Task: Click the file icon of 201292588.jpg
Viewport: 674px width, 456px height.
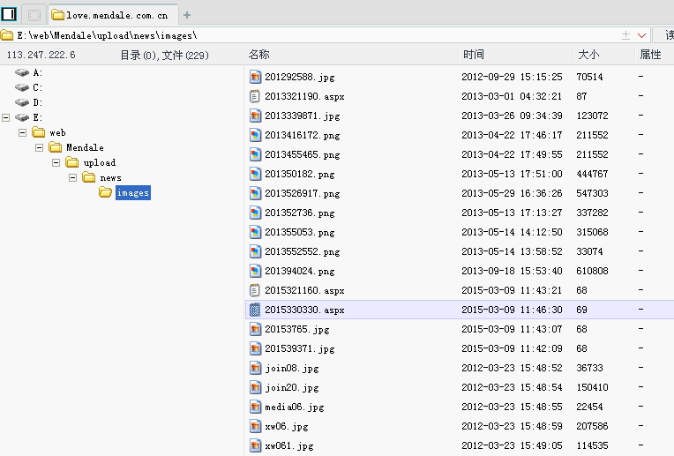Action: [x=255, y=77]
